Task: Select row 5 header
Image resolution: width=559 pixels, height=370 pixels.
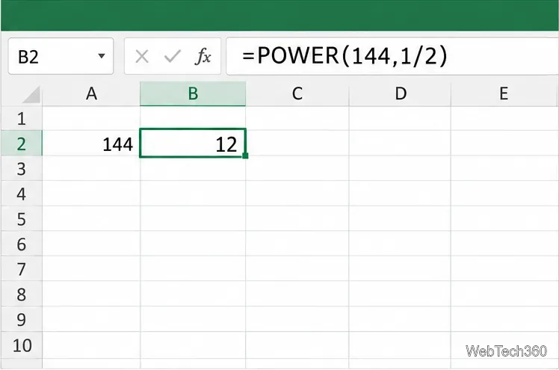Action: (22, 219)
